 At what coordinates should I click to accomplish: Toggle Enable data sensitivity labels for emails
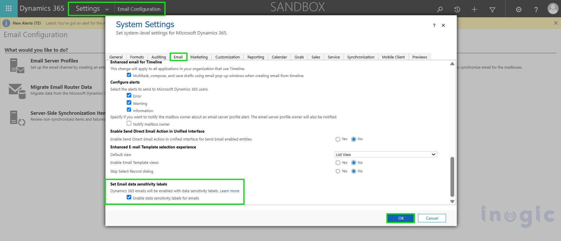pyautogui.click(x=129, y=197)
